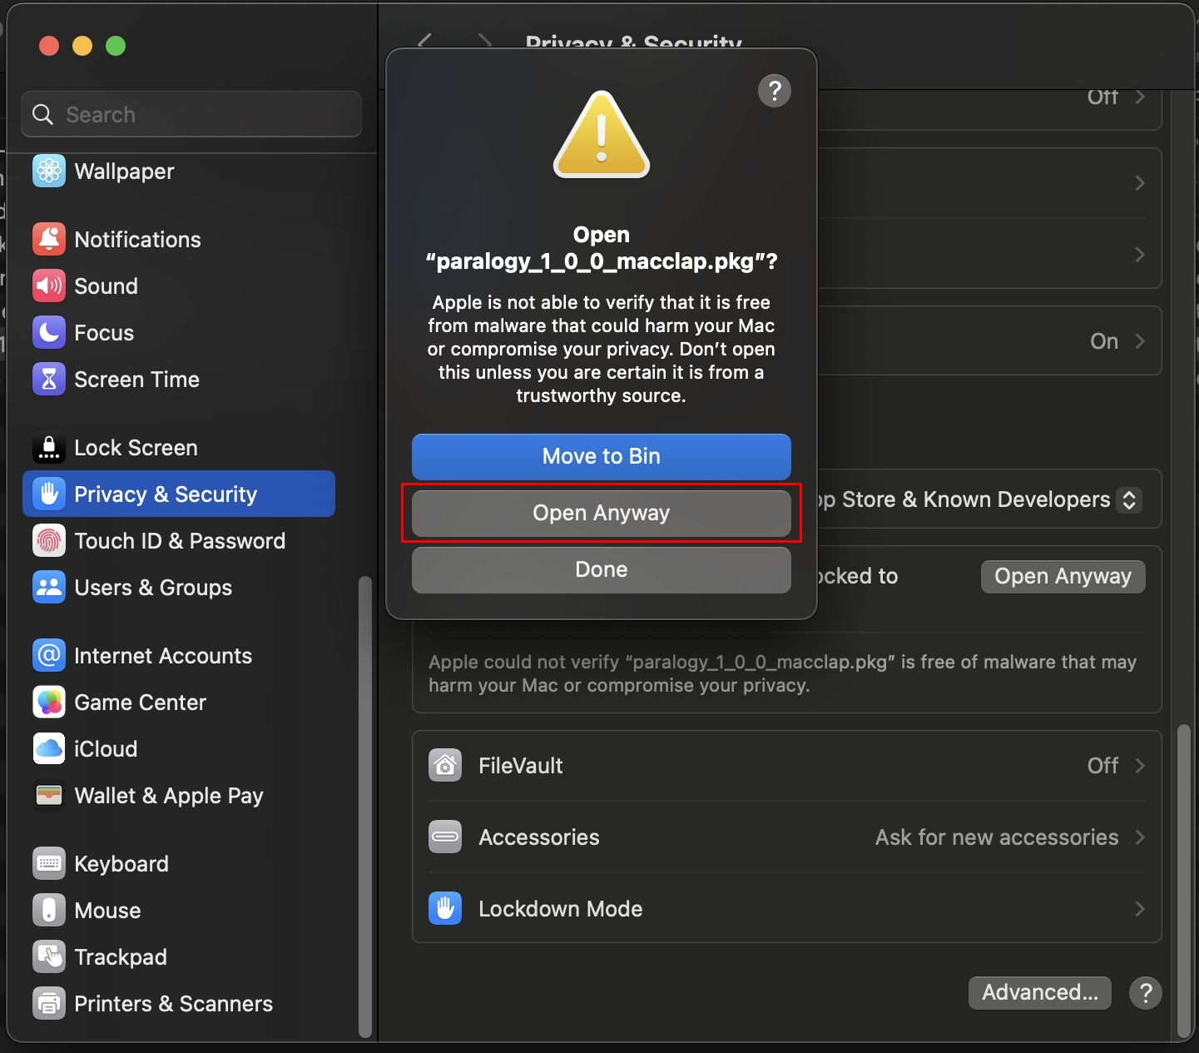The image size is (1199, 1053).
Task: Select Screen Time in the sidebar
Action: [179, 380]
